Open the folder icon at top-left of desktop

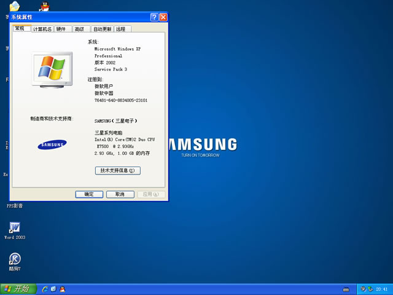click(x=14, y=7)
